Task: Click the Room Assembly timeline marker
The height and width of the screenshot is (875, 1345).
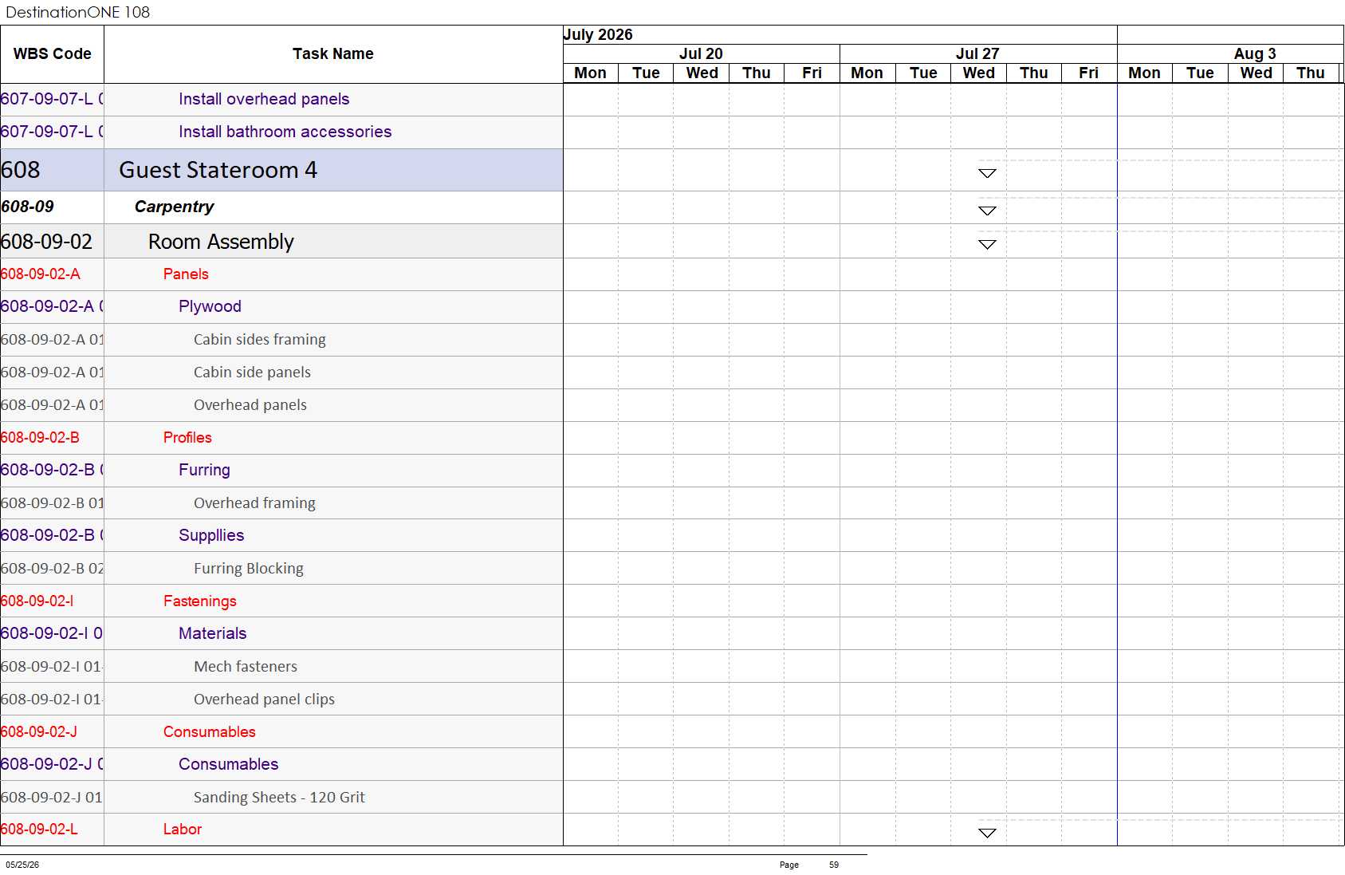Action: pos(987,244)
